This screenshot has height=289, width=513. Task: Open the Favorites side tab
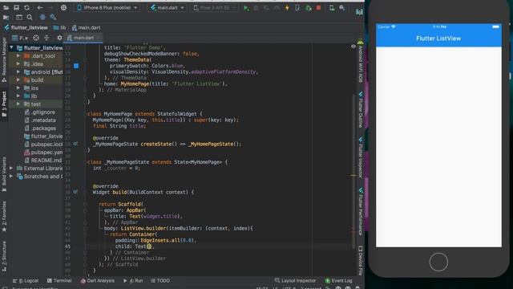point(4,217)
